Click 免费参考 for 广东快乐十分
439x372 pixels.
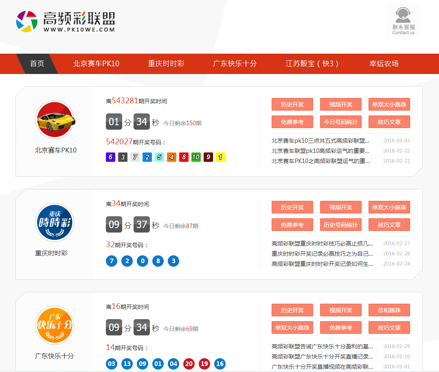click(x=341, y=328)
